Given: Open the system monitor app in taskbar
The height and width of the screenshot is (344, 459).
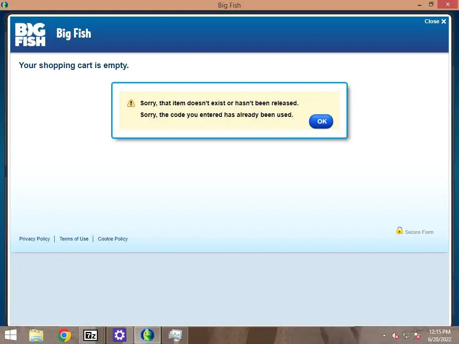Looking at the screenshot, I should pyautogui.click(x=175, y=335).
